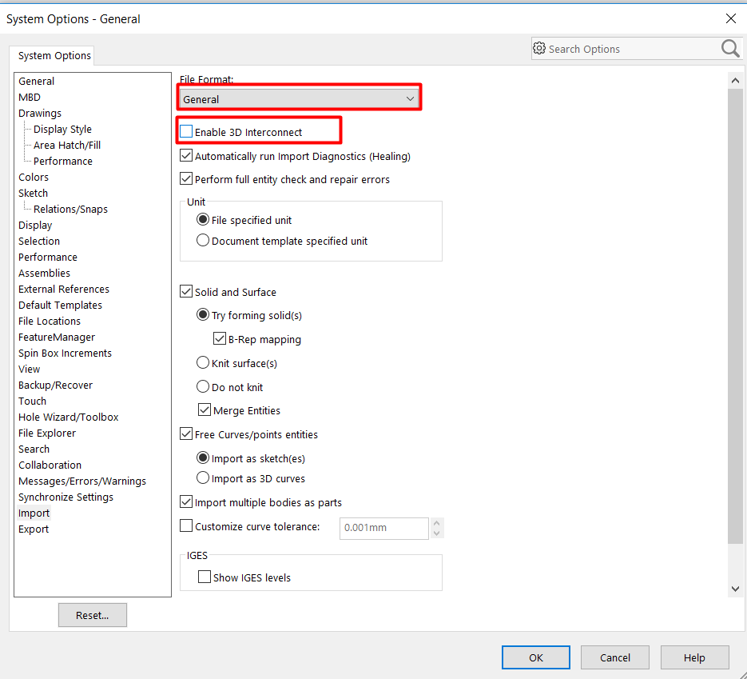Select Touch options
Image resolution: width=747 pixels, height=679 pixels.
tap(33, 401)
